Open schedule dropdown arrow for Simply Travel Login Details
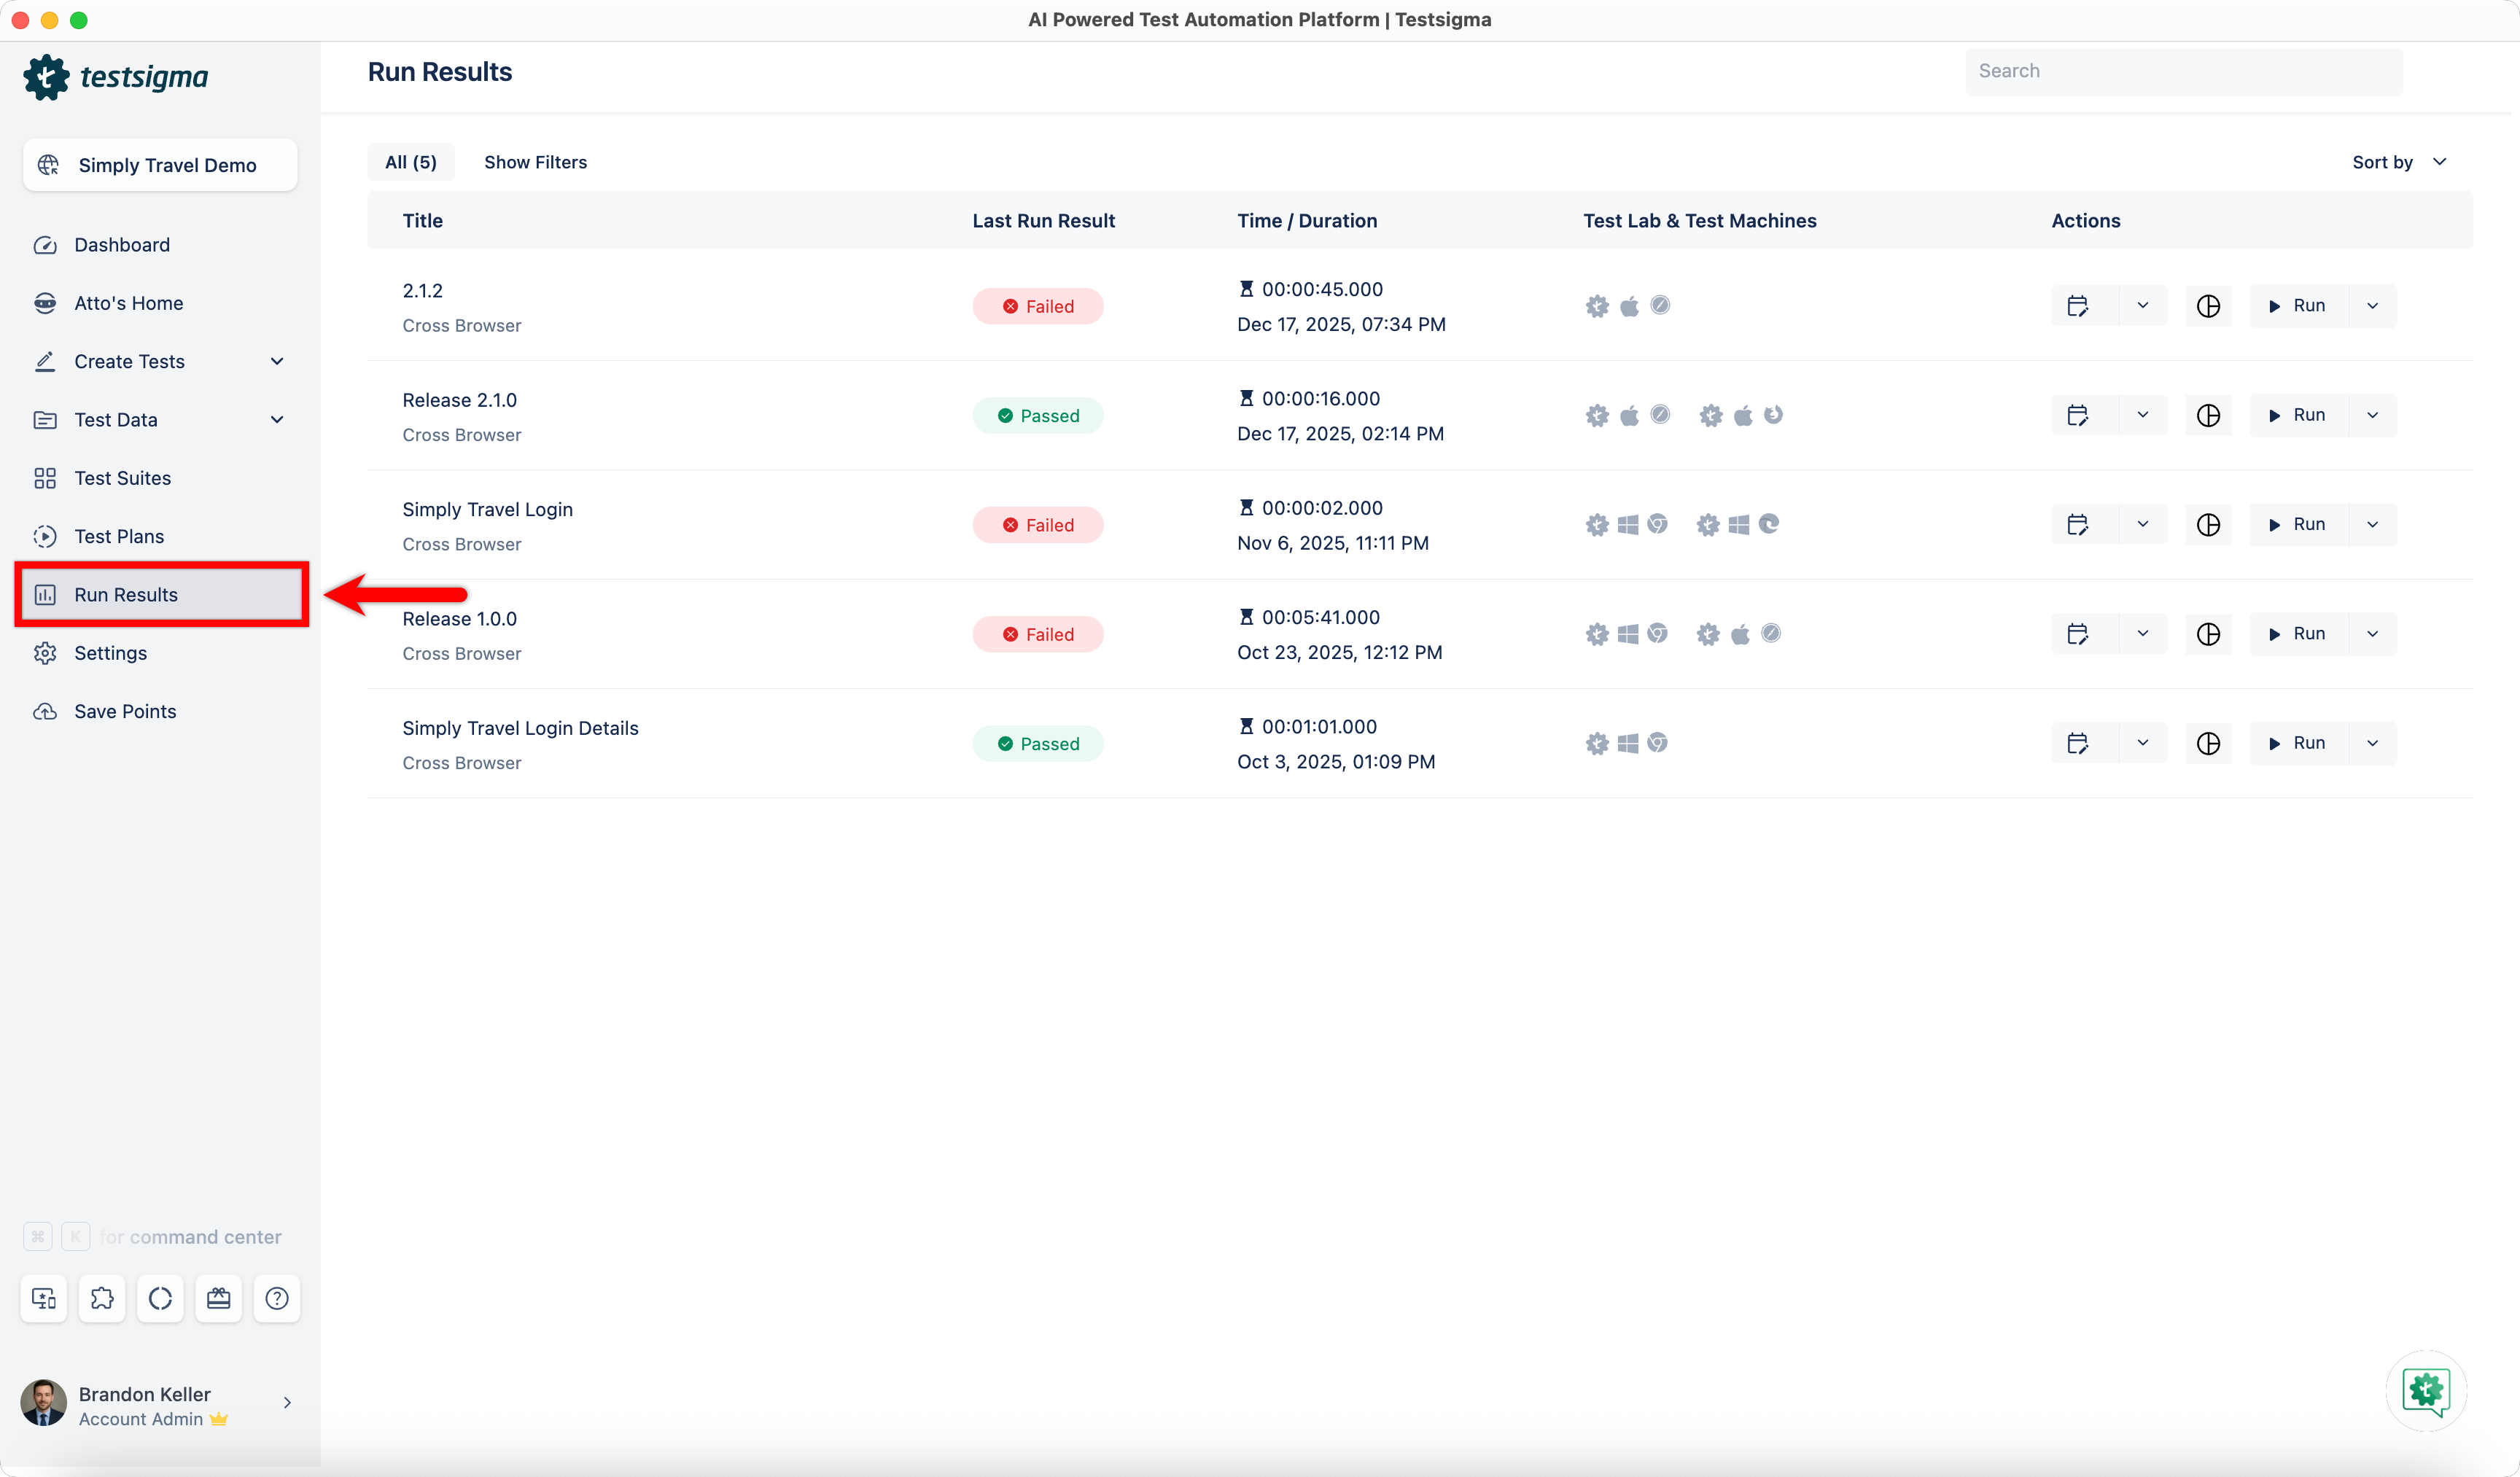Viewport: 2520px width, 1477px height. [2142, 743]
